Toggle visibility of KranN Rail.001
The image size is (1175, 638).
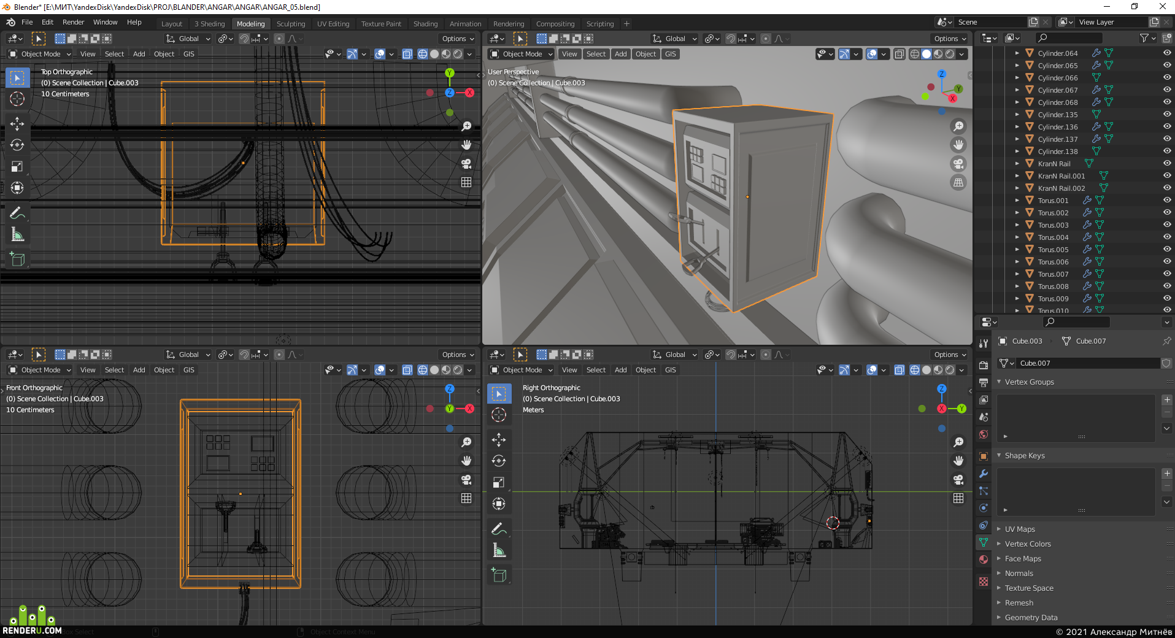pos(1167,175)
